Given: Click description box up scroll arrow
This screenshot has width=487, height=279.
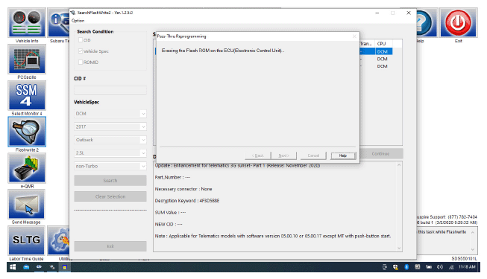Looking at the screenshot, I should coord(399,165).
